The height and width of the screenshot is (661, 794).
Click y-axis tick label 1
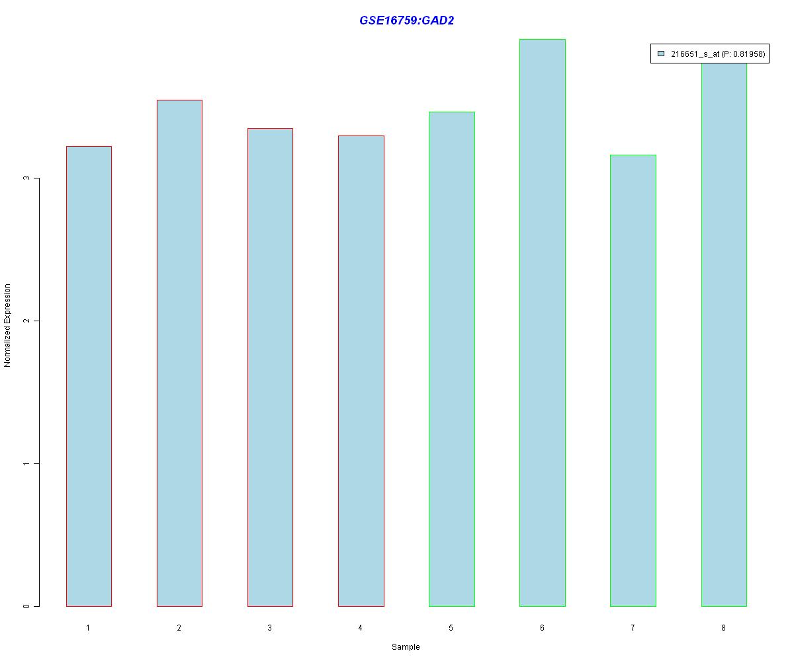(27, 463)
